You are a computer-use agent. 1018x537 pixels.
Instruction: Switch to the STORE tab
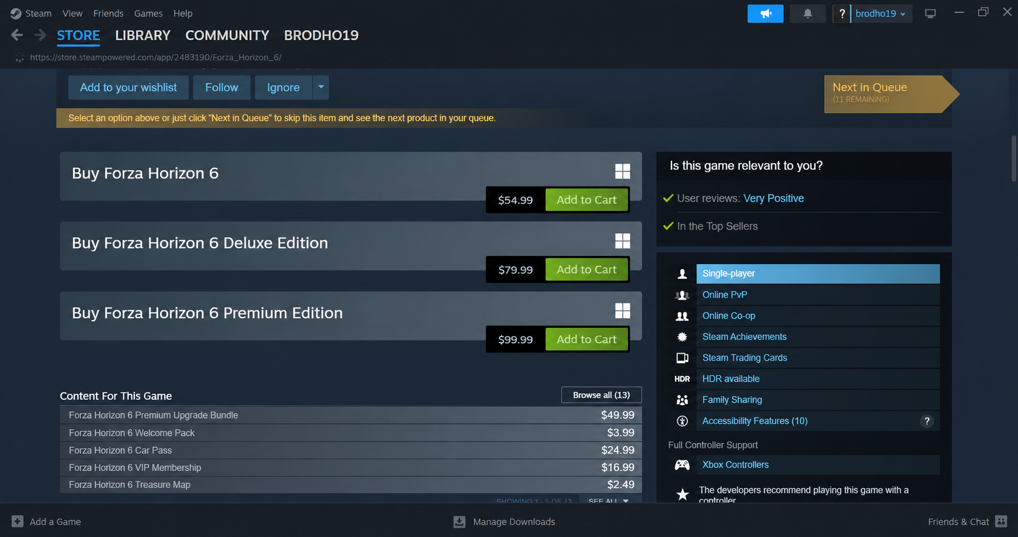point(78,35)
